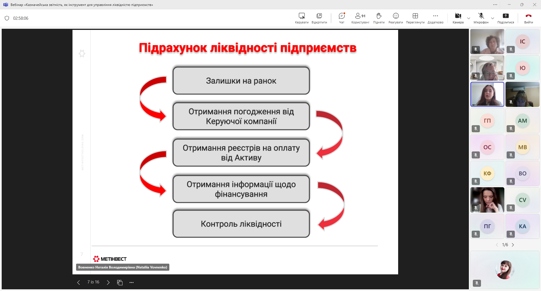
Task: Click the Відкріпити pop-out icon
Action: click(319, 18)
